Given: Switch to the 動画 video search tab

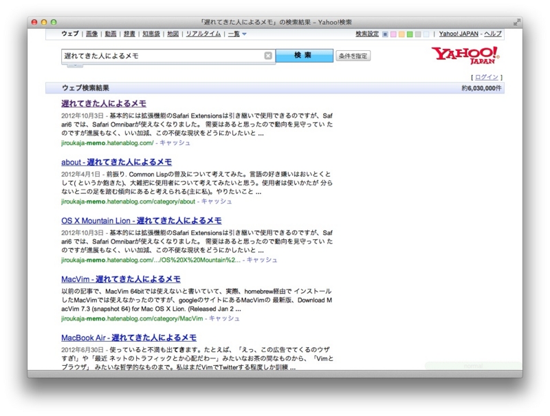Looking at the screenshot, I should tap(112, 33).
